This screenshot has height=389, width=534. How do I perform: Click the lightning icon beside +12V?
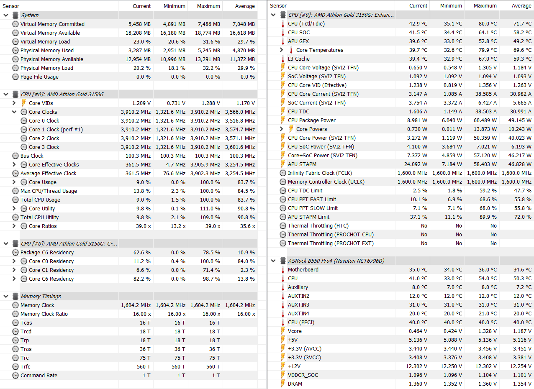coord(283,366)
